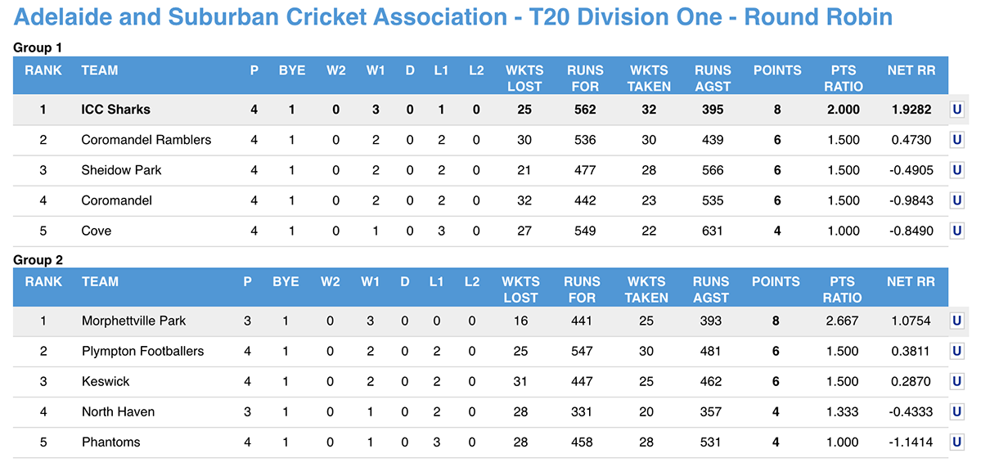Click the Group 2 RUNS FOR column header
The width and height of the screenshot is (981, 467).
coord(582,290)
